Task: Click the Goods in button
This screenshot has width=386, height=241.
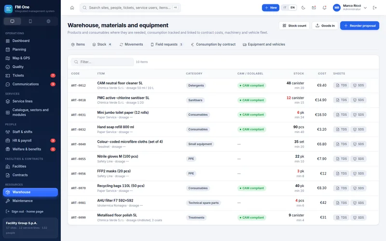Action: [x=325, y=26]
